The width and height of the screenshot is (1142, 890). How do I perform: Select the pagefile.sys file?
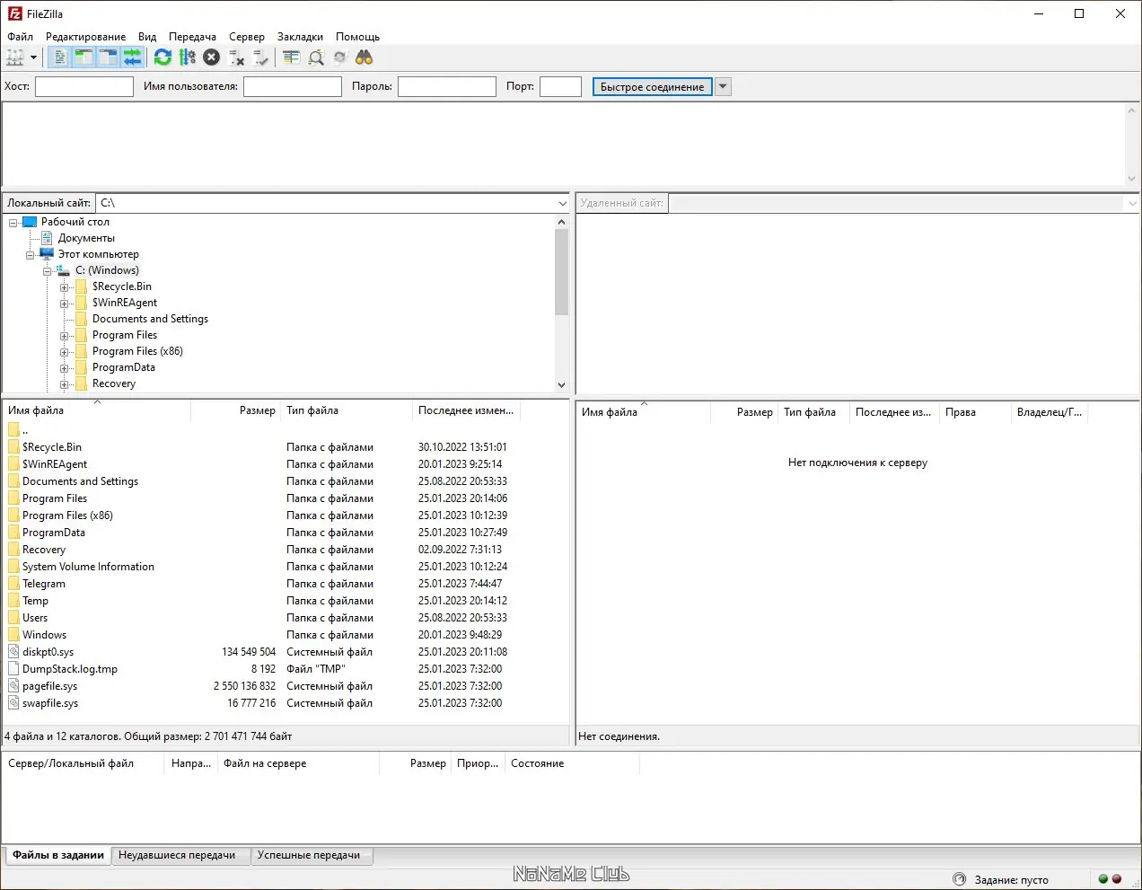pos(49,686)
